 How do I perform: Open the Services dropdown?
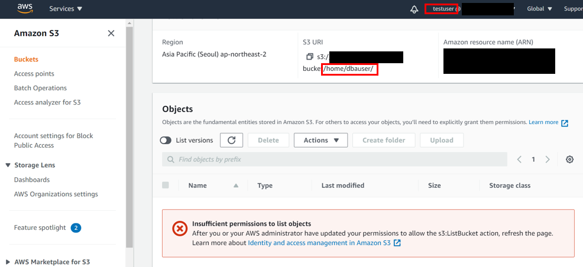66,9
